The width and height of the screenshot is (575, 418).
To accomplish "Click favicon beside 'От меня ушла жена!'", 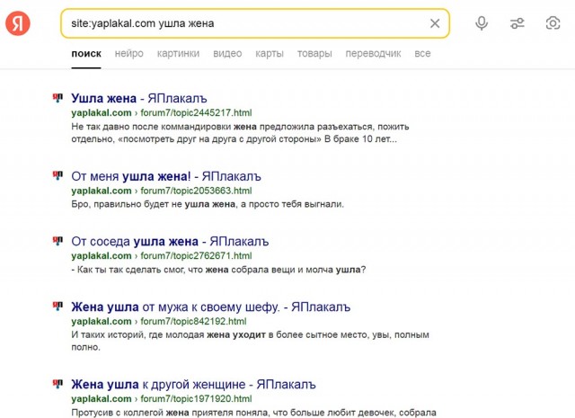I will point(57,175).
